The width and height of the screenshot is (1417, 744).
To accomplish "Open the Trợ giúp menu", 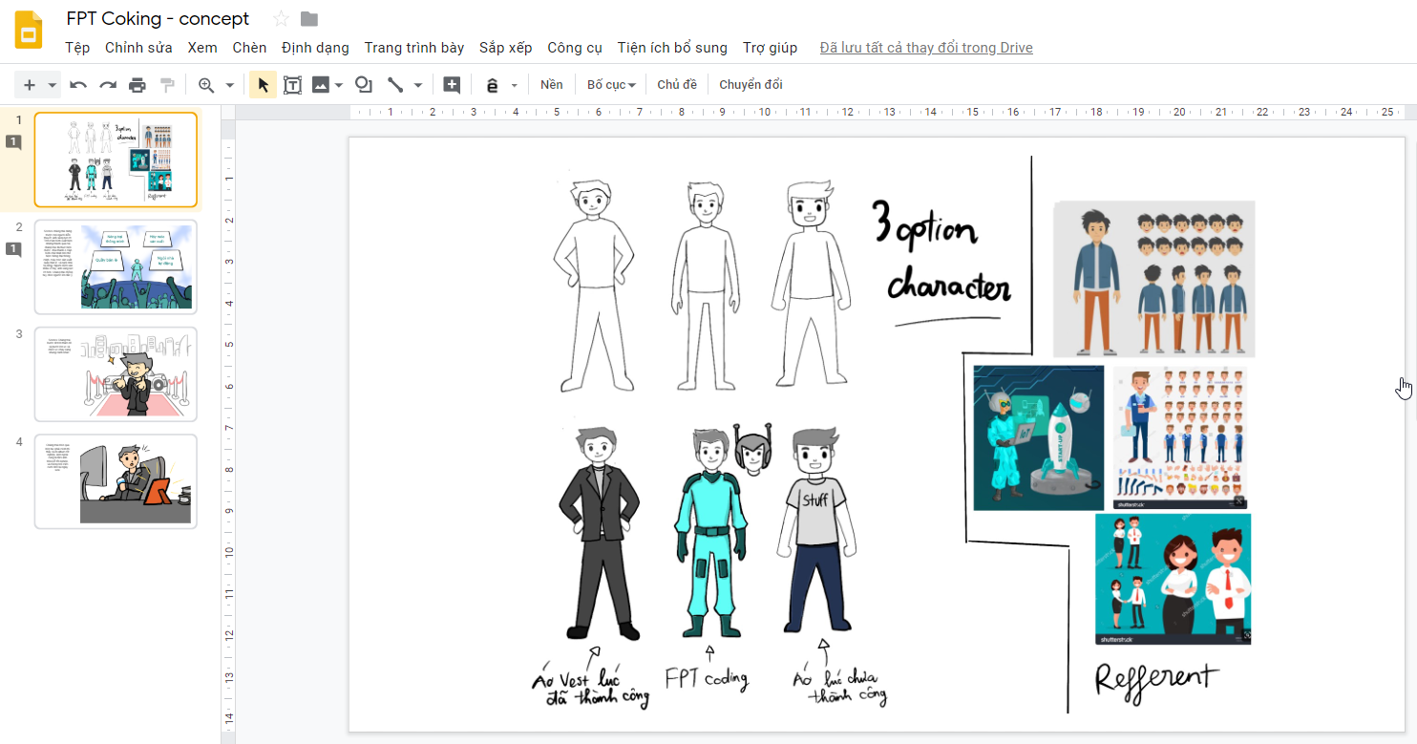I will click(770, 48).
